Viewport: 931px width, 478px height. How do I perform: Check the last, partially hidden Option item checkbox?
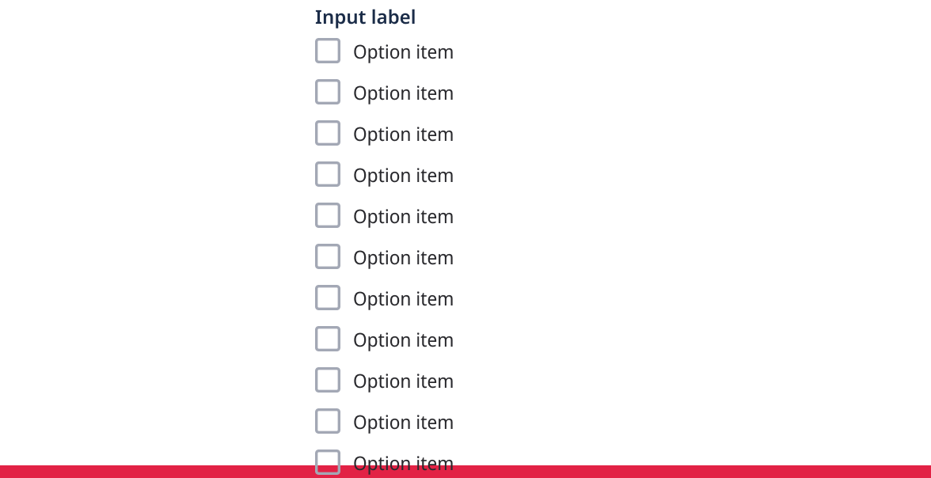tap(328, 458)
